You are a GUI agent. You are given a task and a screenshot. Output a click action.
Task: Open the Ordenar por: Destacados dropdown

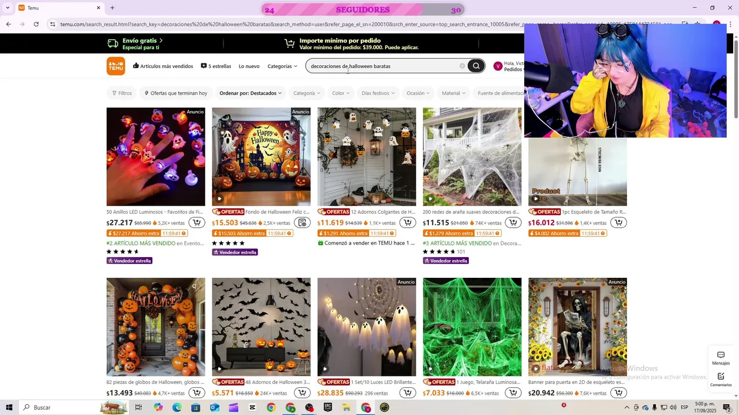[x=251, y=93]
